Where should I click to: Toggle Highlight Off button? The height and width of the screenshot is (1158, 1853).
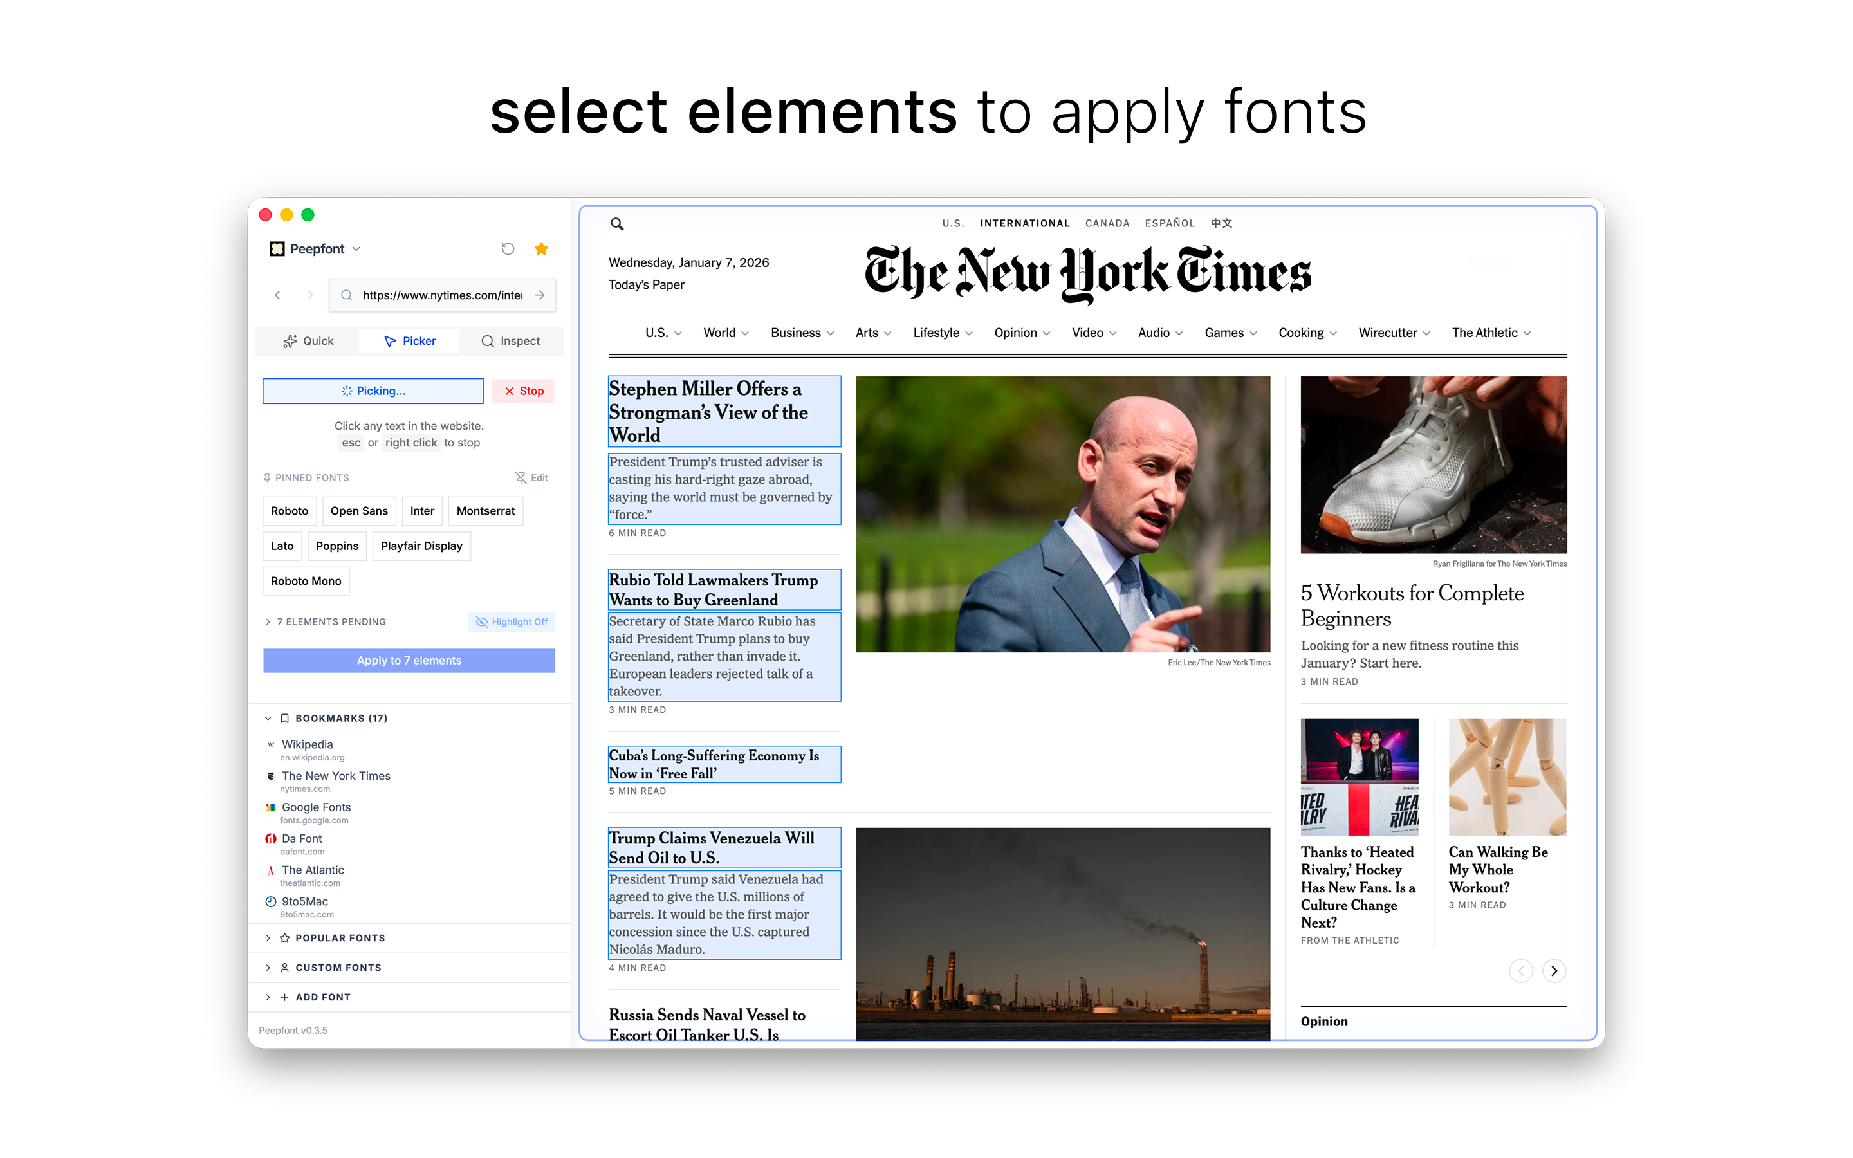[x=512, y=622]
